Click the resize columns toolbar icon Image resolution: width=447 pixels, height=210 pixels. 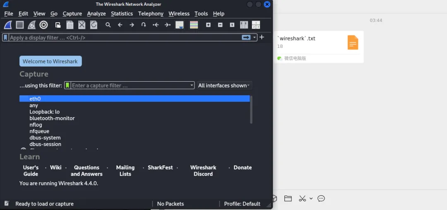click(x=244, y=25)
